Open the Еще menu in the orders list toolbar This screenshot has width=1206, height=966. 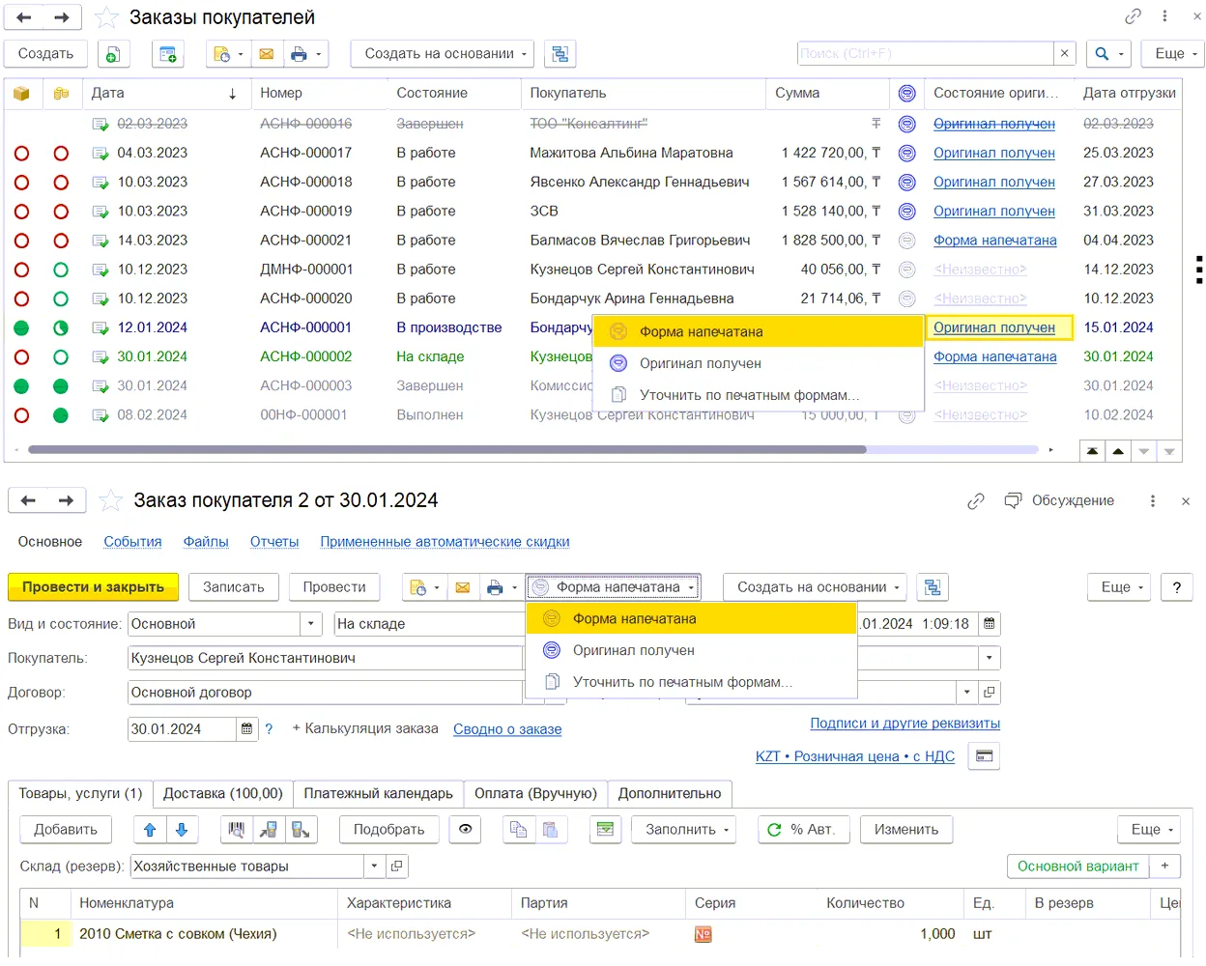tap(1173, 54)
